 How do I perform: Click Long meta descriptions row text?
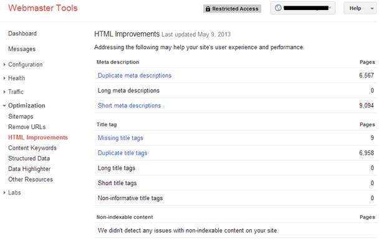pyautogui.click(x=128, y=91)
